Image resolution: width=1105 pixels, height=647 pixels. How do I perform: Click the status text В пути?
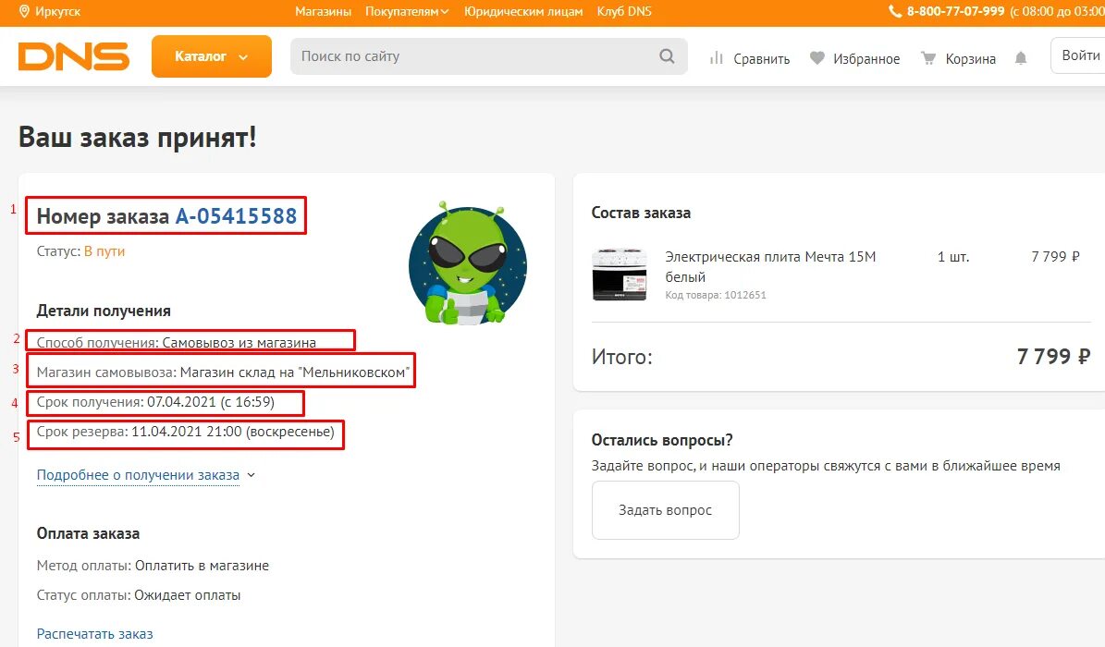point(104,250)
